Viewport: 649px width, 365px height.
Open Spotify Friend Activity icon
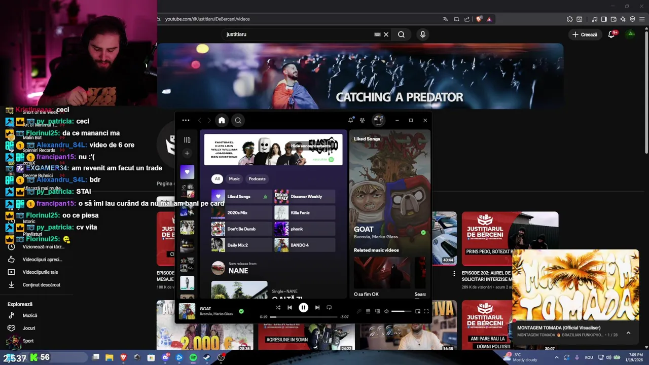(x=362, y=120)
